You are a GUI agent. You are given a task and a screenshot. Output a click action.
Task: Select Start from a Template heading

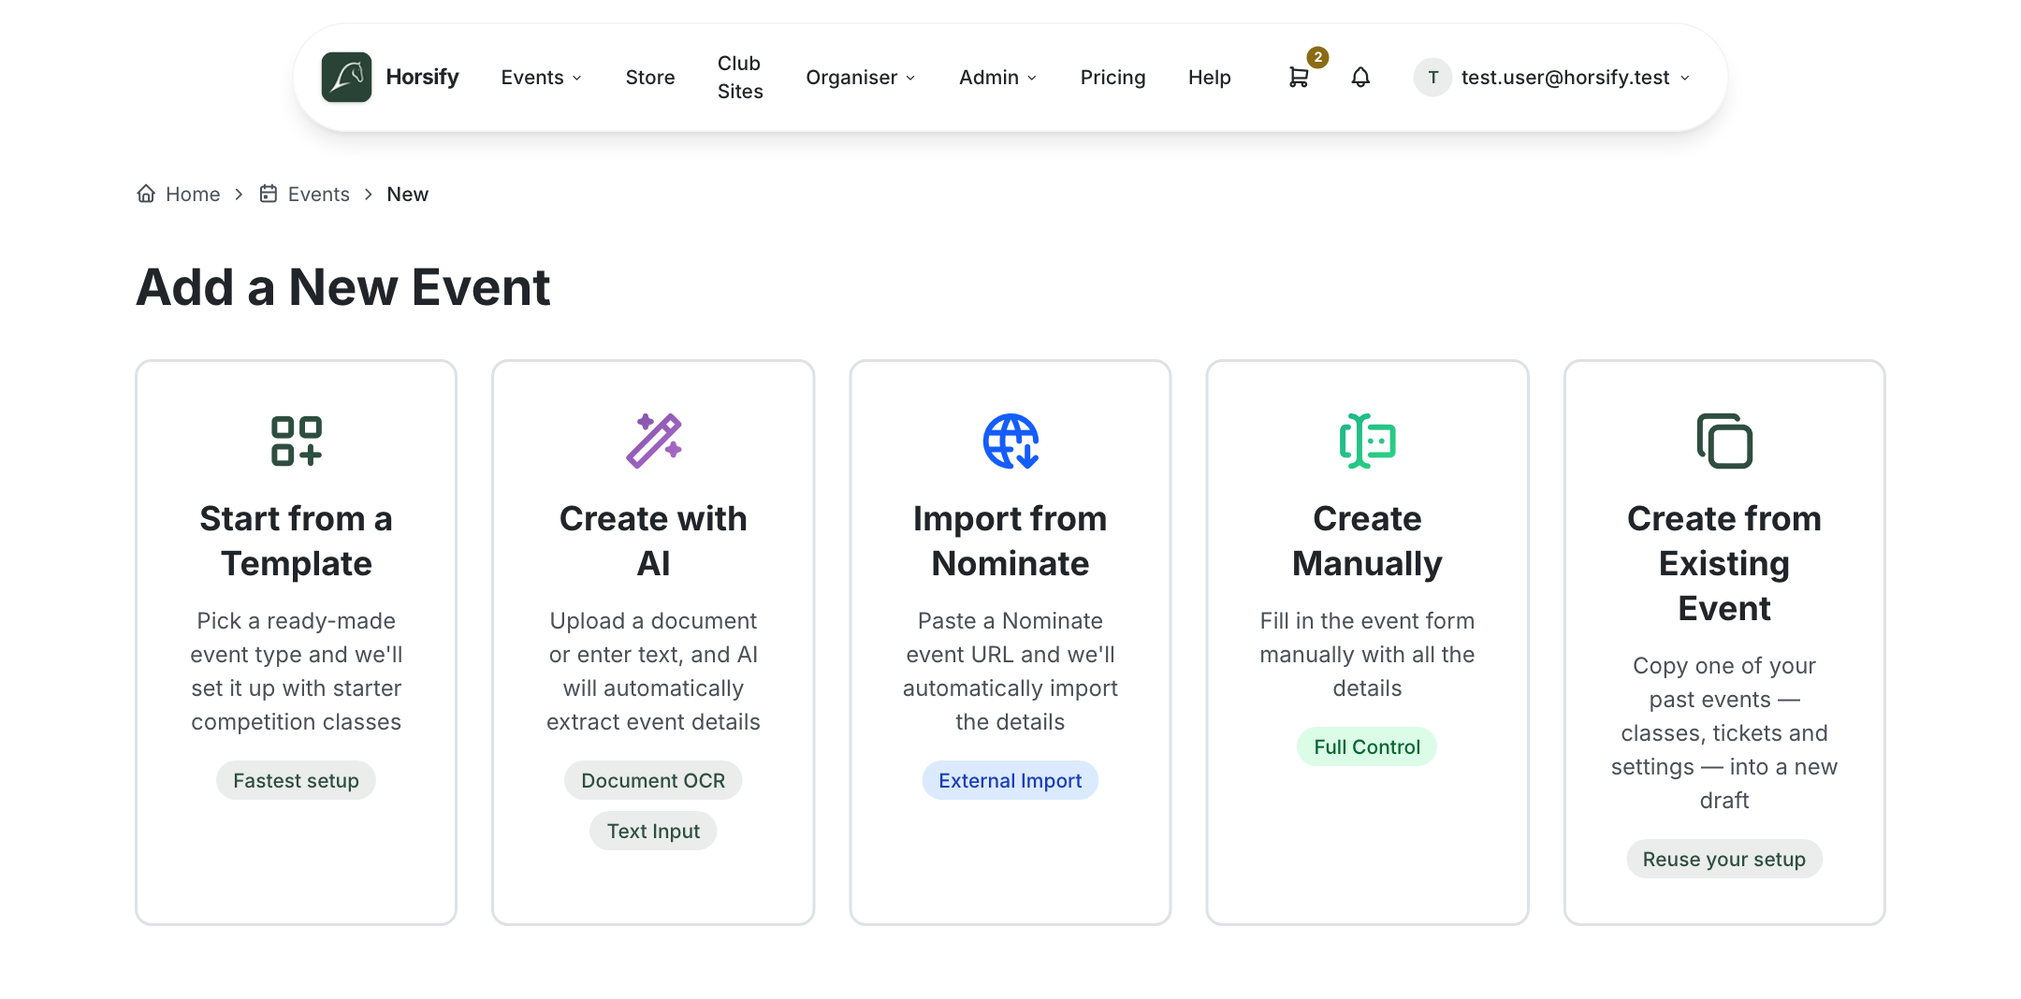pyautogui.click(x=297, y=541)
